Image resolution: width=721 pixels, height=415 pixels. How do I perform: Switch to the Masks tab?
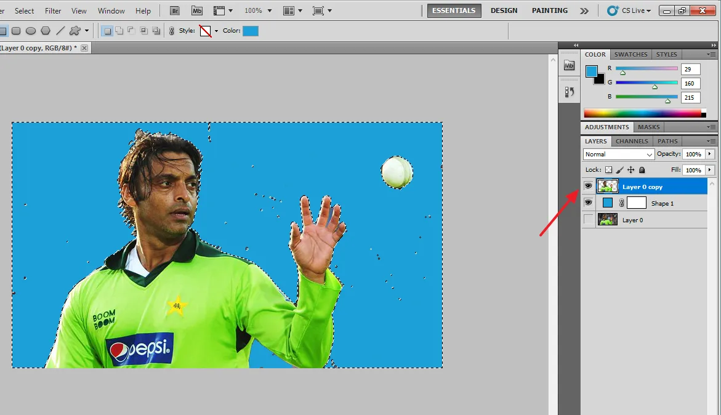point(648,127)
